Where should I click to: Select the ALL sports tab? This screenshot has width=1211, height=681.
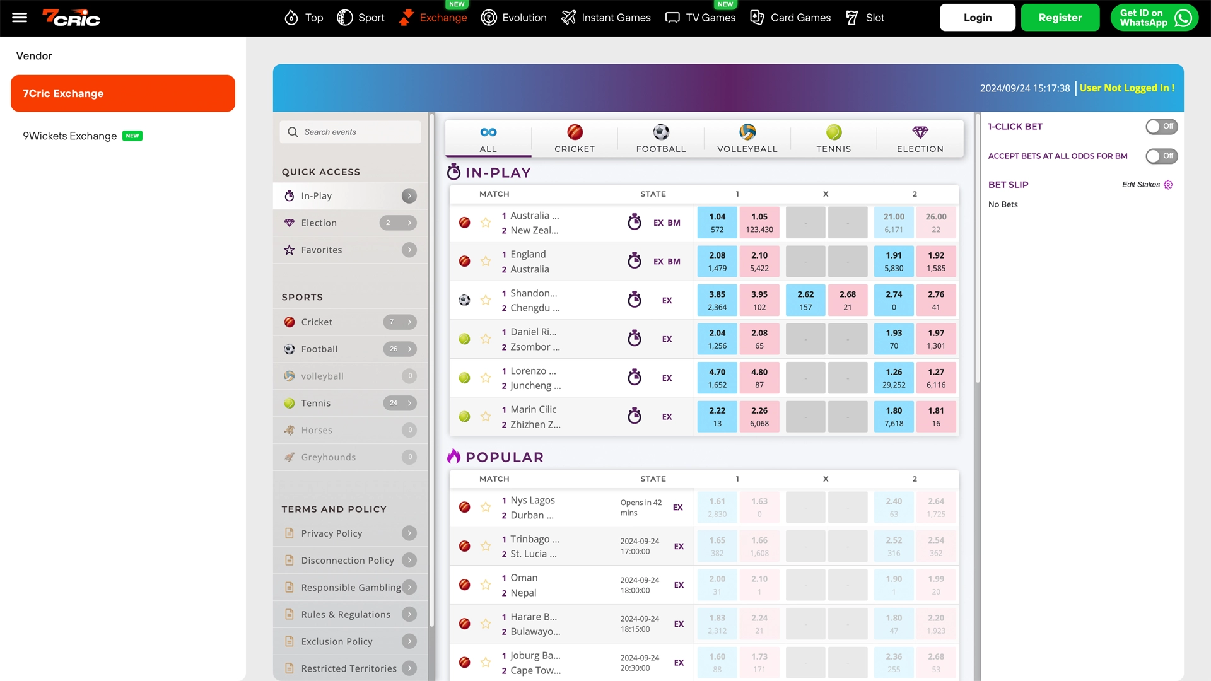[x=488, y=139]
